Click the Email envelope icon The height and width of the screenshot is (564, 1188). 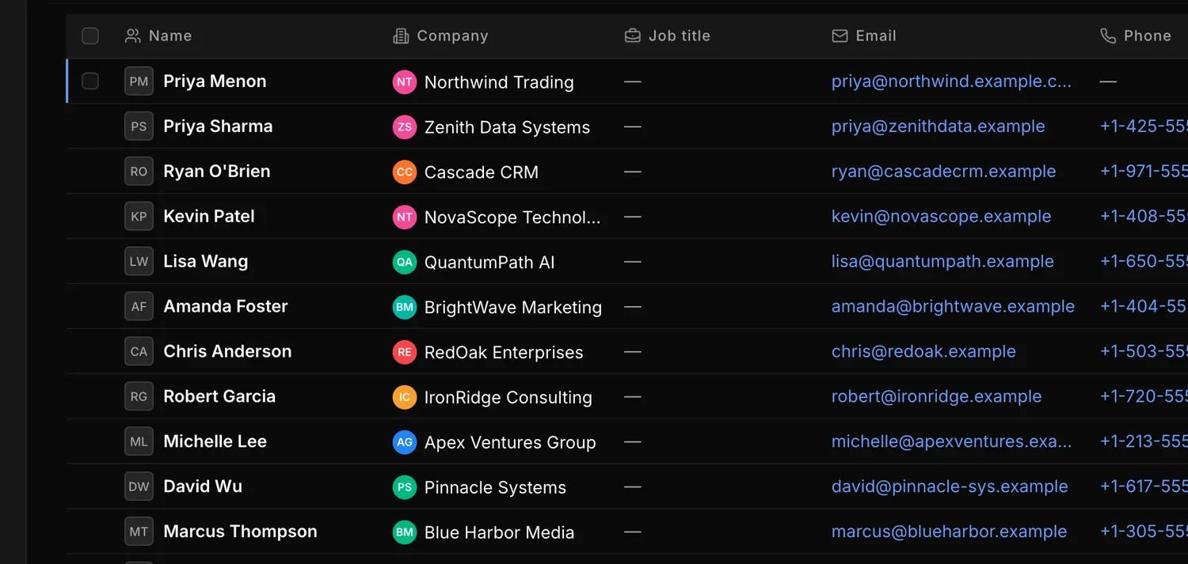click(840, 36)
